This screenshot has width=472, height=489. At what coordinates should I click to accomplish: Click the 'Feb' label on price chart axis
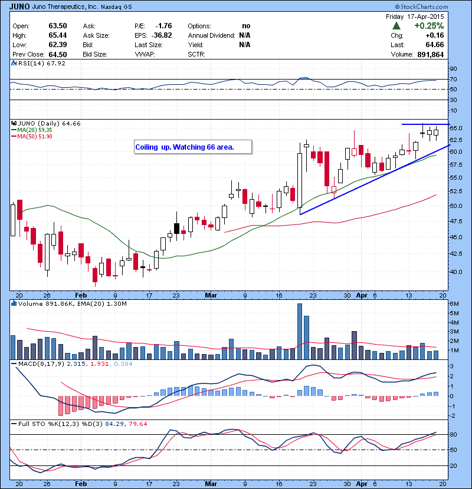coord(81,295)
